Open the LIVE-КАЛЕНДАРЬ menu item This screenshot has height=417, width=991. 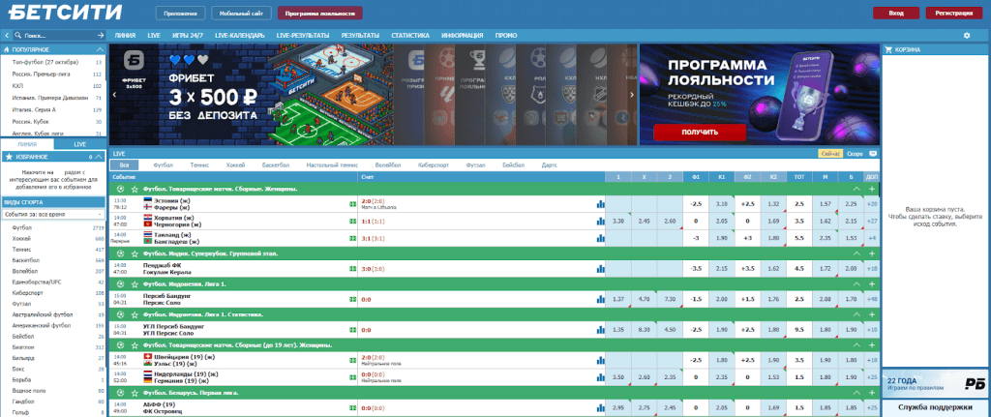coord(240,36)
